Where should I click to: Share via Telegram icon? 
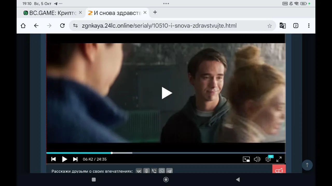(169, 171)
